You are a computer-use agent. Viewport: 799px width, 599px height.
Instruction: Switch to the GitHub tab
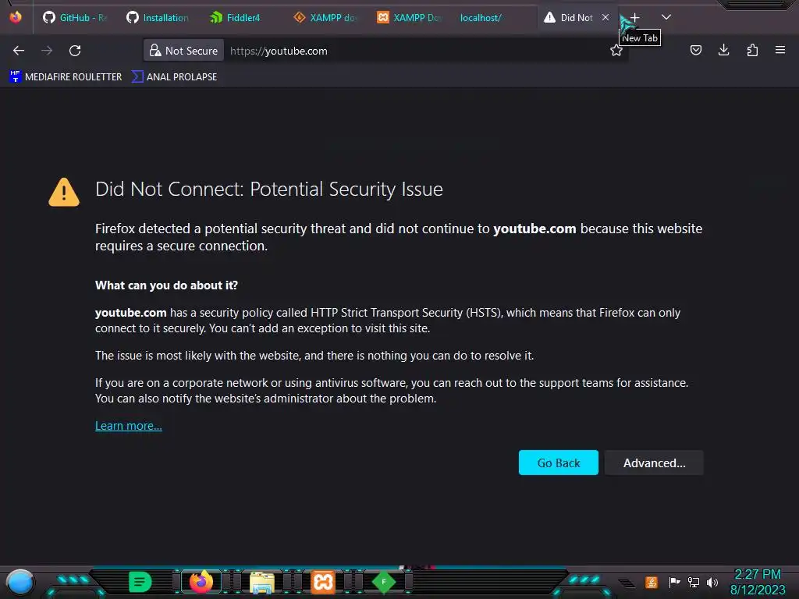[76, 17]
